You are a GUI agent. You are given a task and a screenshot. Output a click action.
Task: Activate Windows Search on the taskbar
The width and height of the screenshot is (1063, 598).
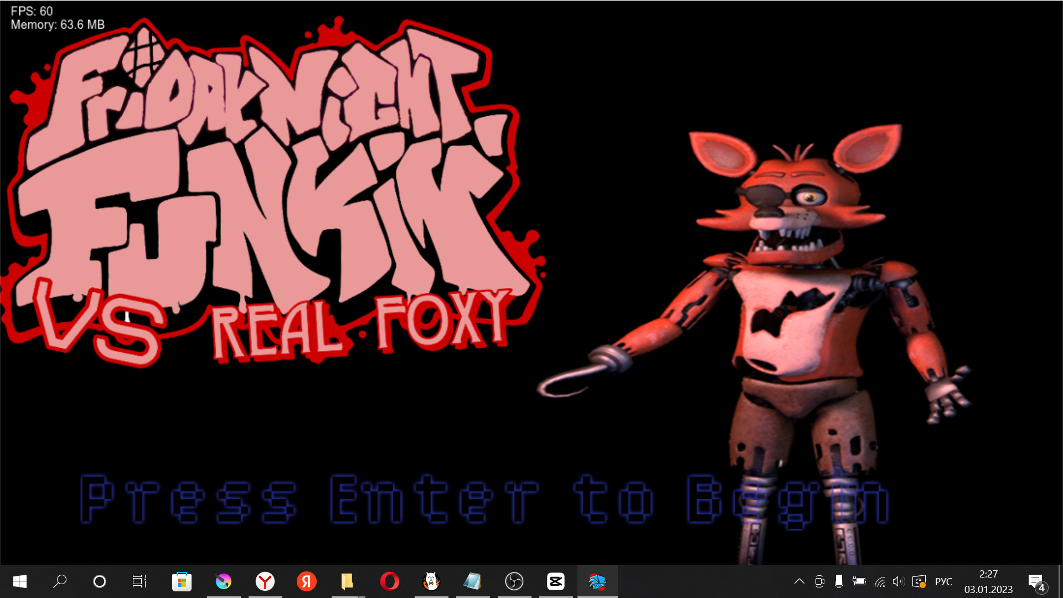tap(59, 581)
